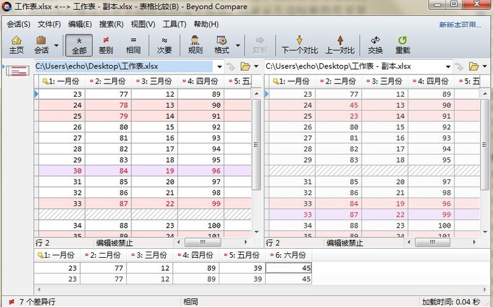The height and width of the screenshot is (307, 493).
Task: Click the right pane browse folder icon
Action: tap(474, 66)
